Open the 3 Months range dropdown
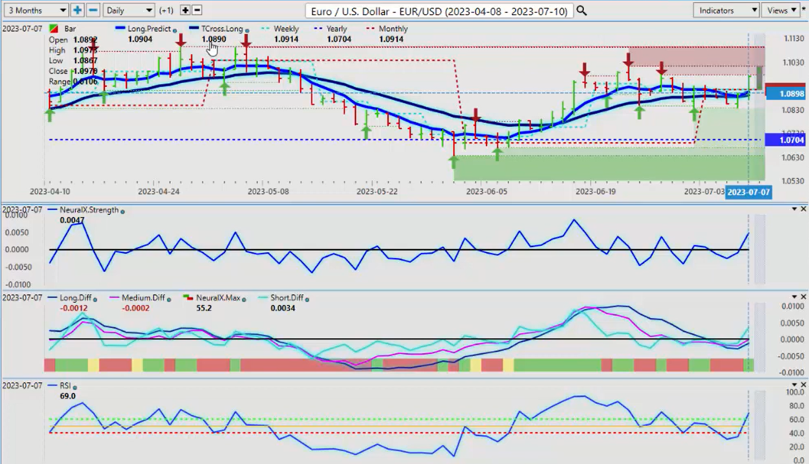809x464 pixels. 36,10
